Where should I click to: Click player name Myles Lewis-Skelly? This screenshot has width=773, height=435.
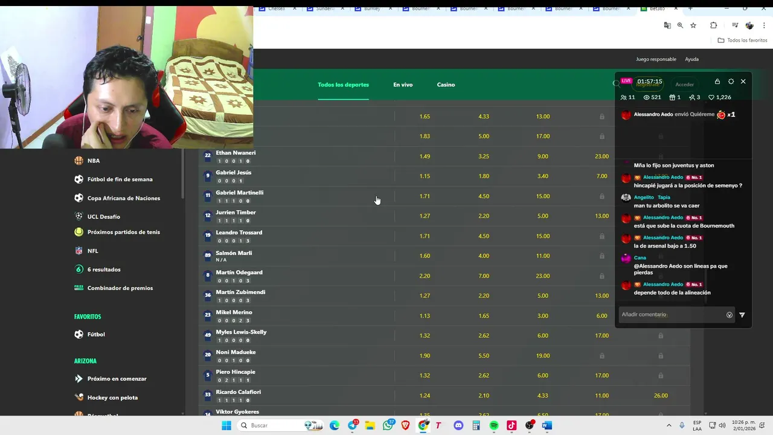(x=241, y=332)
